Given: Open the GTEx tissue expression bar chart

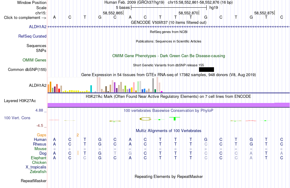Looking at the screenshot, I should point(105,85).
